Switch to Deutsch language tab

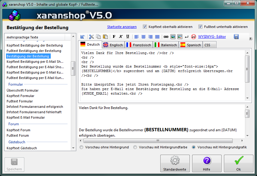pos(90,44)
